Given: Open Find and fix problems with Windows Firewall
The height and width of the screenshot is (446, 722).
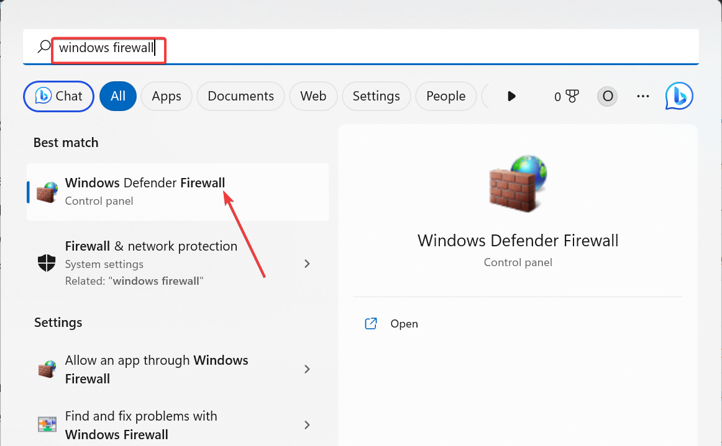Looking at the screenshot, I should [178, 425].
